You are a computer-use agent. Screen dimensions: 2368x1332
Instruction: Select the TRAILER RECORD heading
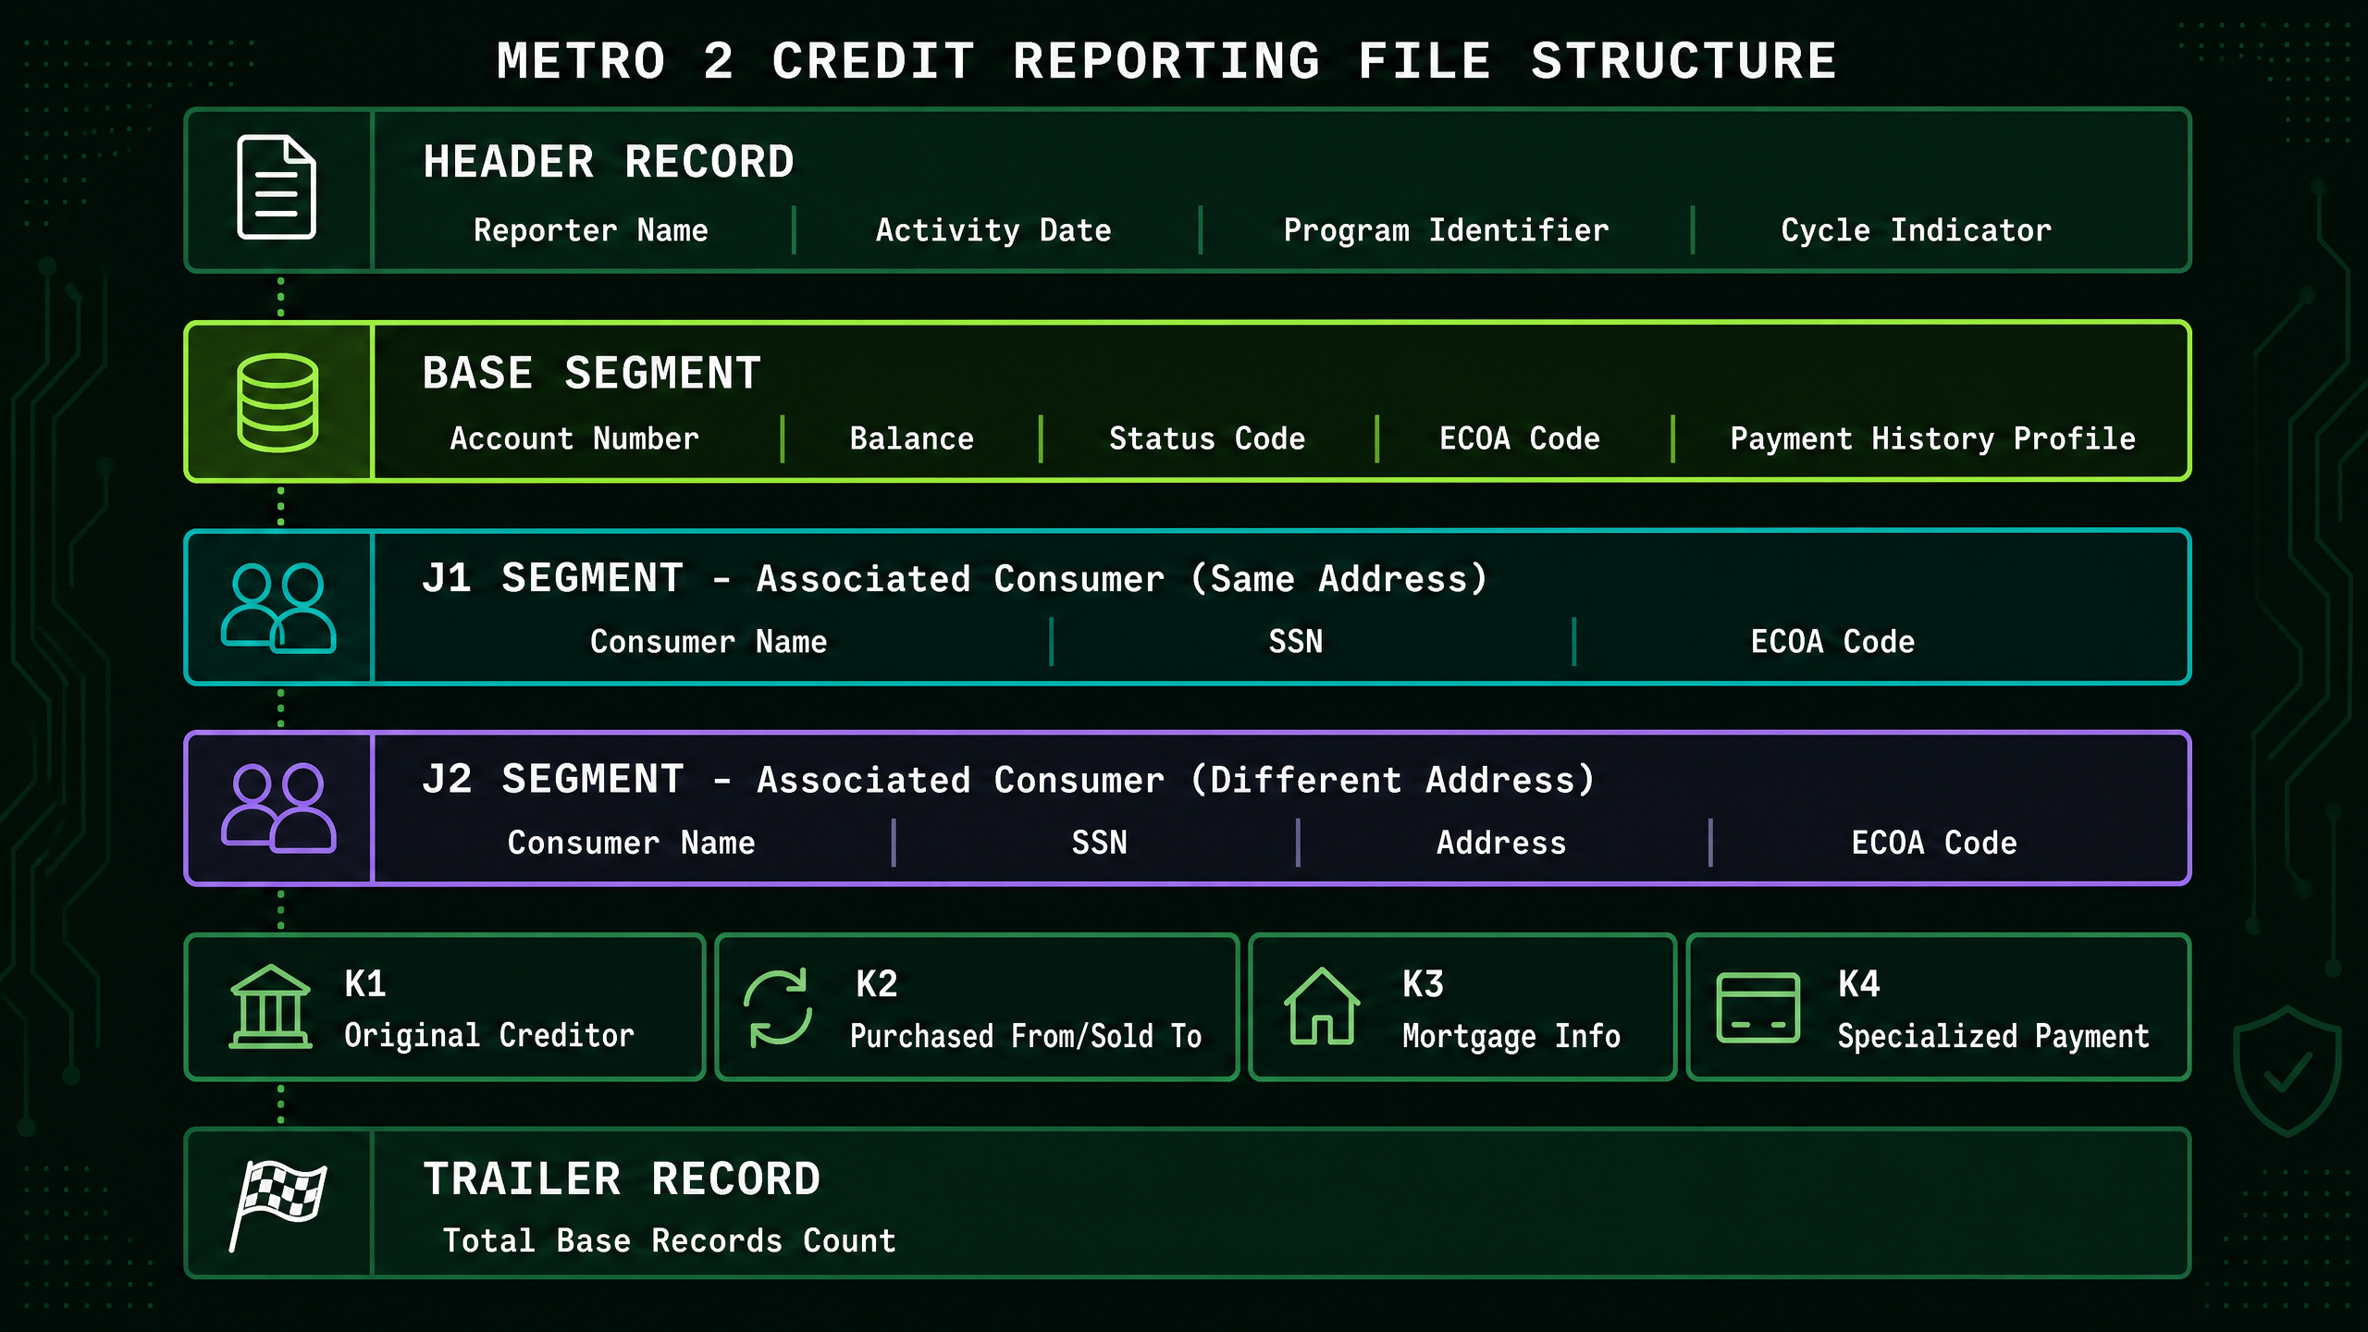pyautogui.click(x=622, y=1179)
